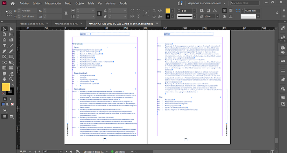Viewport: 287px width, 153px height.
Task: Open the page number dropdown
Action: 61,151
